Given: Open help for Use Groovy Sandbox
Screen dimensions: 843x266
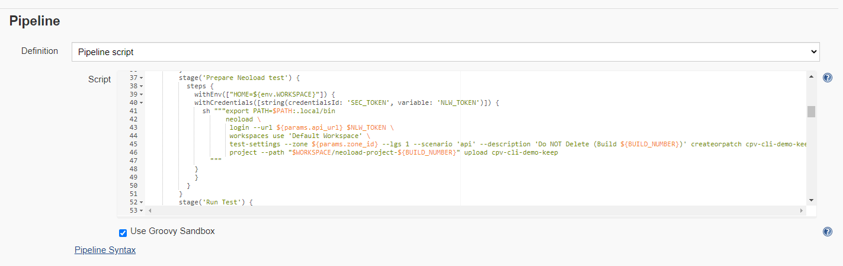Looking at the screenshot, I should (827, 232).
